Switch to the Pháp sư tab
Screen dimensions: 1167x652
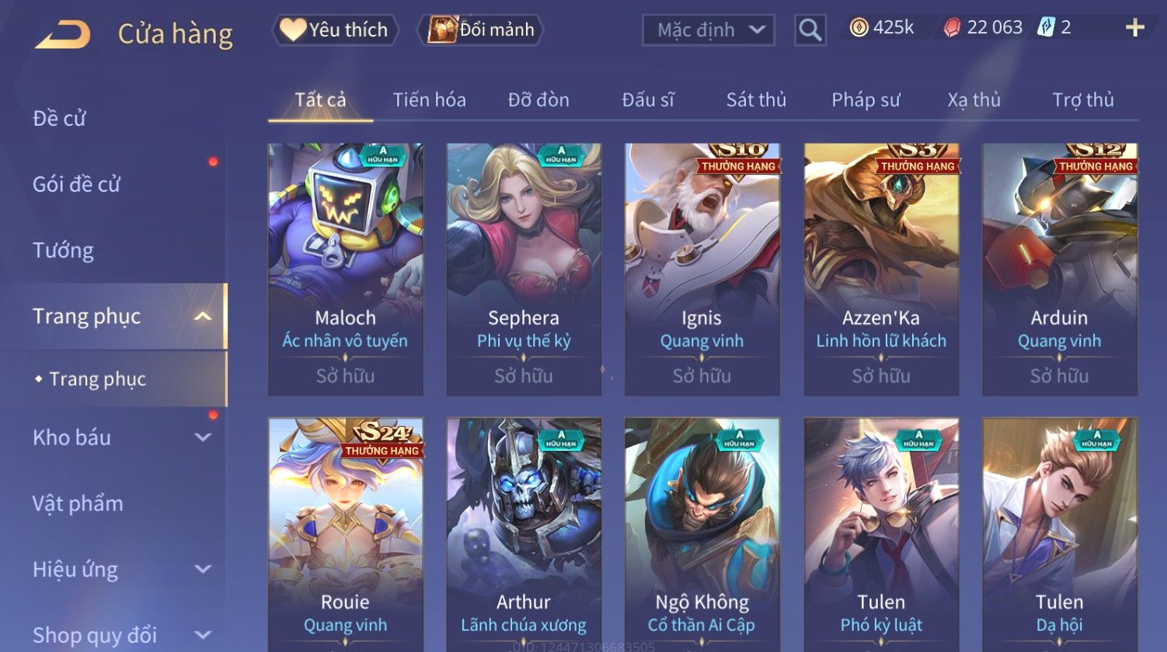click(866, 99)
